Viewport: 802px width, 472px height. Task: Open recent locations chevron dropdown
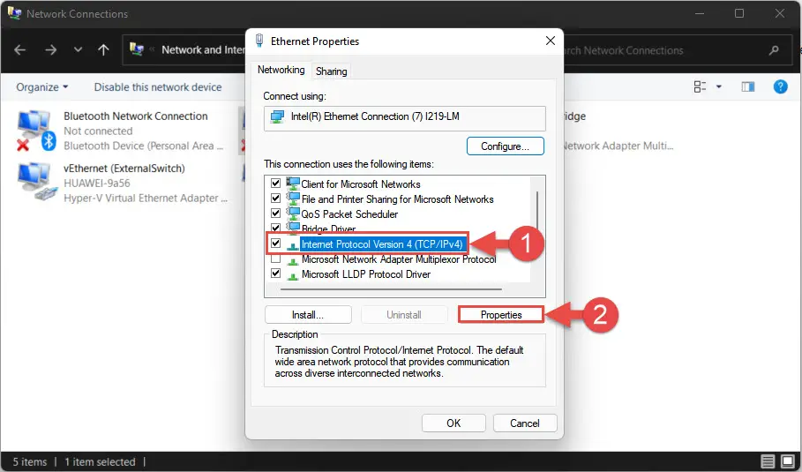pos(78,49)
